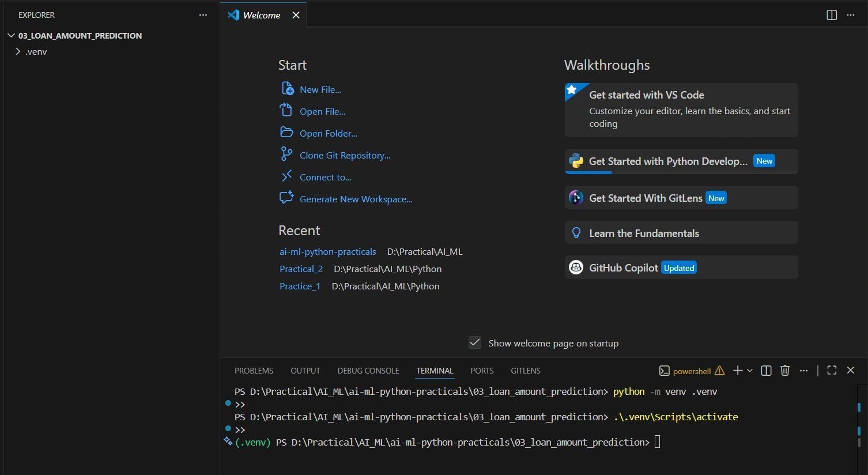Screen dimensions: 868x475
Task: Open the Get started with VS Code walkthrough
Action: coord(681,110)
